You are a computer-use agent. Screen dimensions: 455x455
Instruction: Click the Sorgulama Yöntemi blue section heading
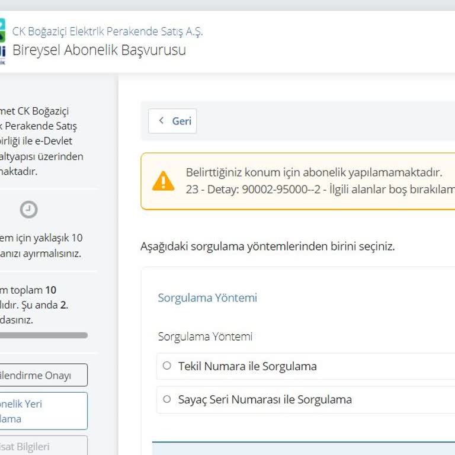click(x=207, y=298)
